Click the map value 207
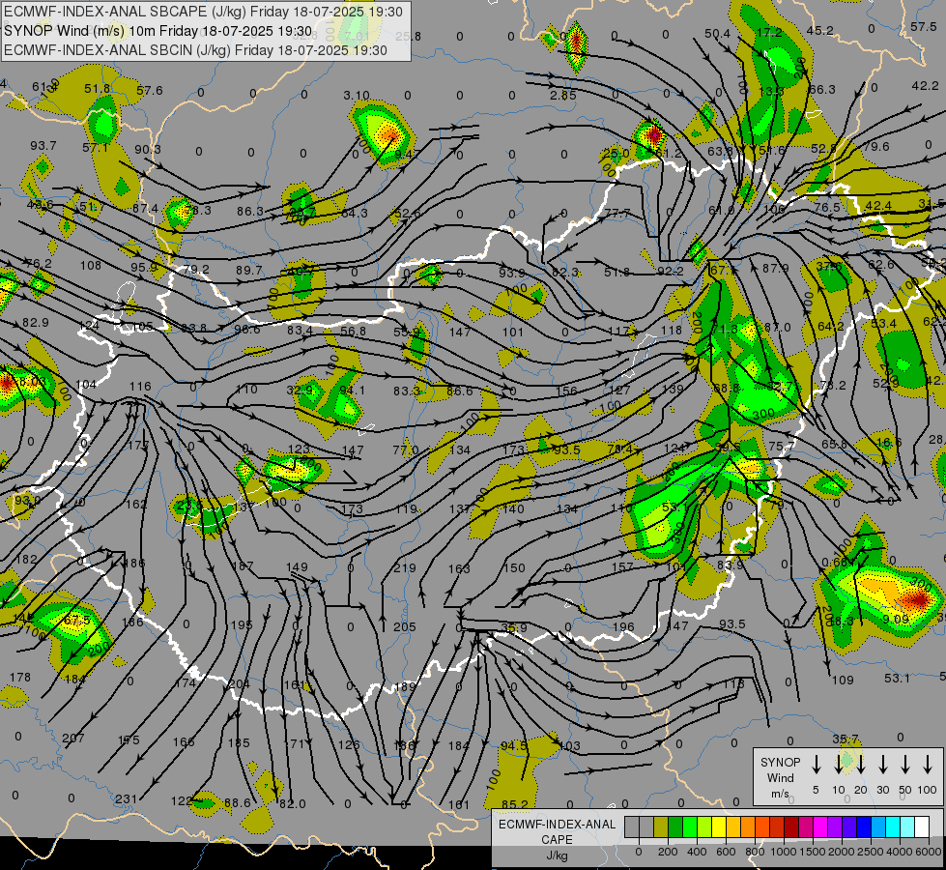 coord(73,739)
